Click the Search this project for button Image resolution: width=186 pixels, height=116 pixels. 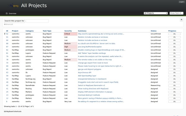(15, 21)
